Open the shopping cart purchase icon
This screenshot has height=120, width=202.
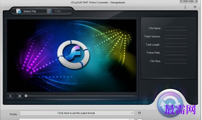point(195,7)
